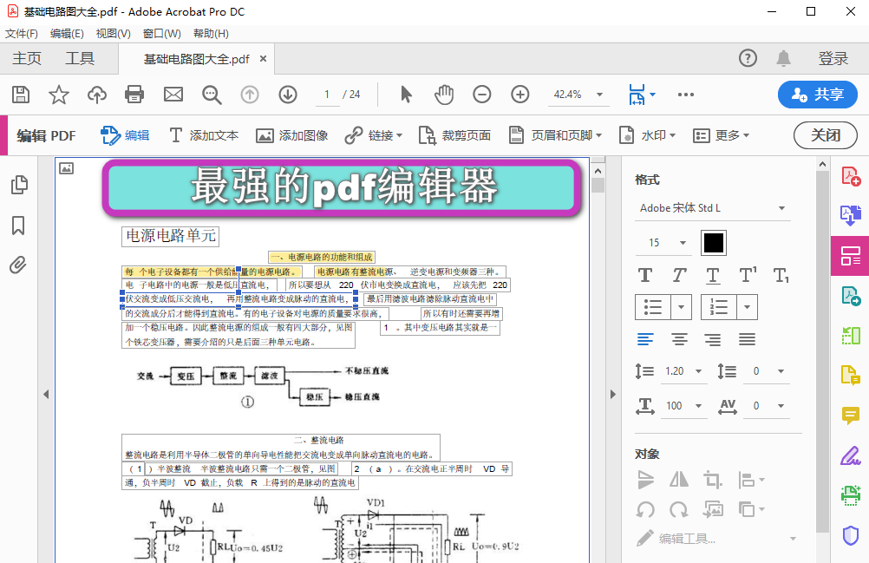
Task: Select the arrow selection tool
Action: [x=406, y=95]
